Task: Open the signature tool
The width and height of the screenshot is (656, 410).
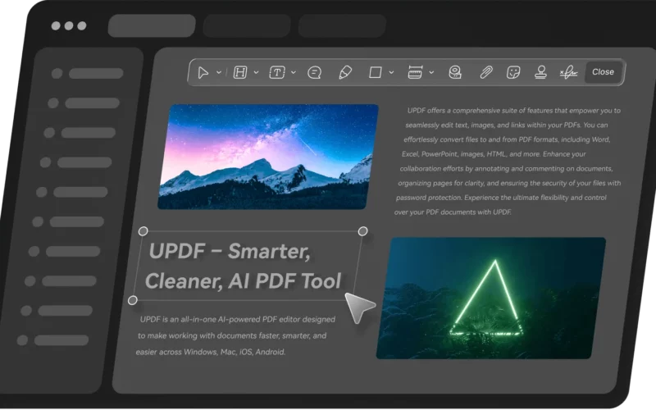Action: [567, 72]
